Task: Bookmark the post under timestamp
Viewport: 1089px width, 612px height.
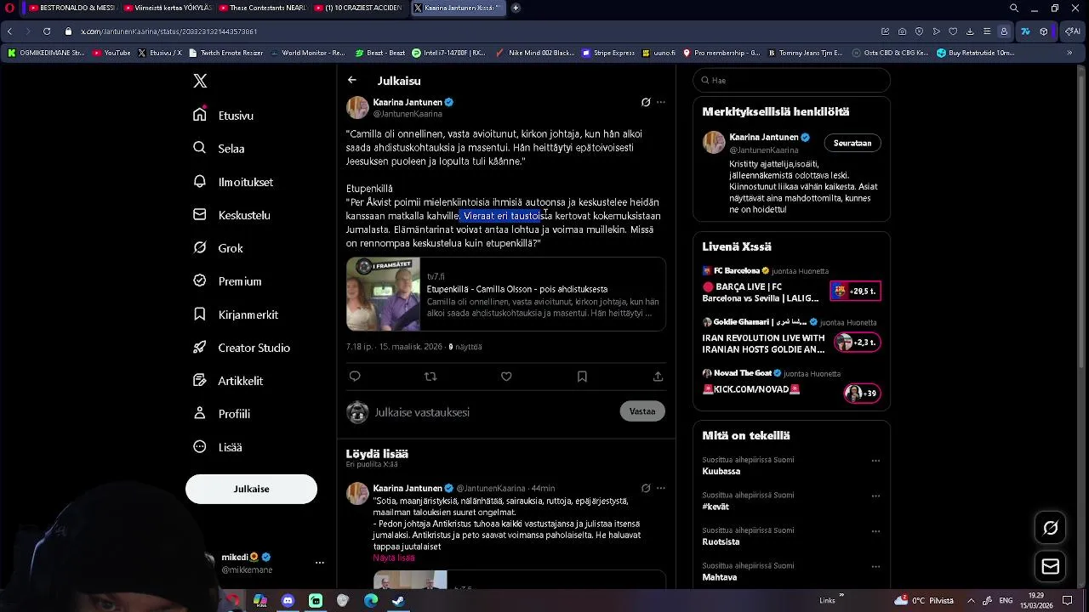Action: click(582, 376)
